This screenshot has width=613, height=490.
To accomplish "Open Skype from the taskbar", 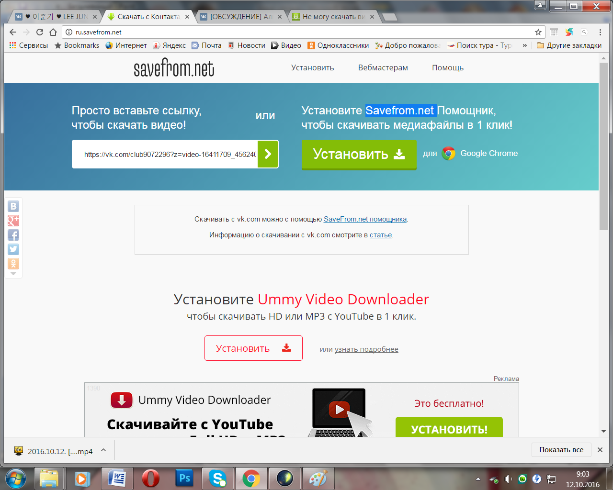I will tap(218, 479).
